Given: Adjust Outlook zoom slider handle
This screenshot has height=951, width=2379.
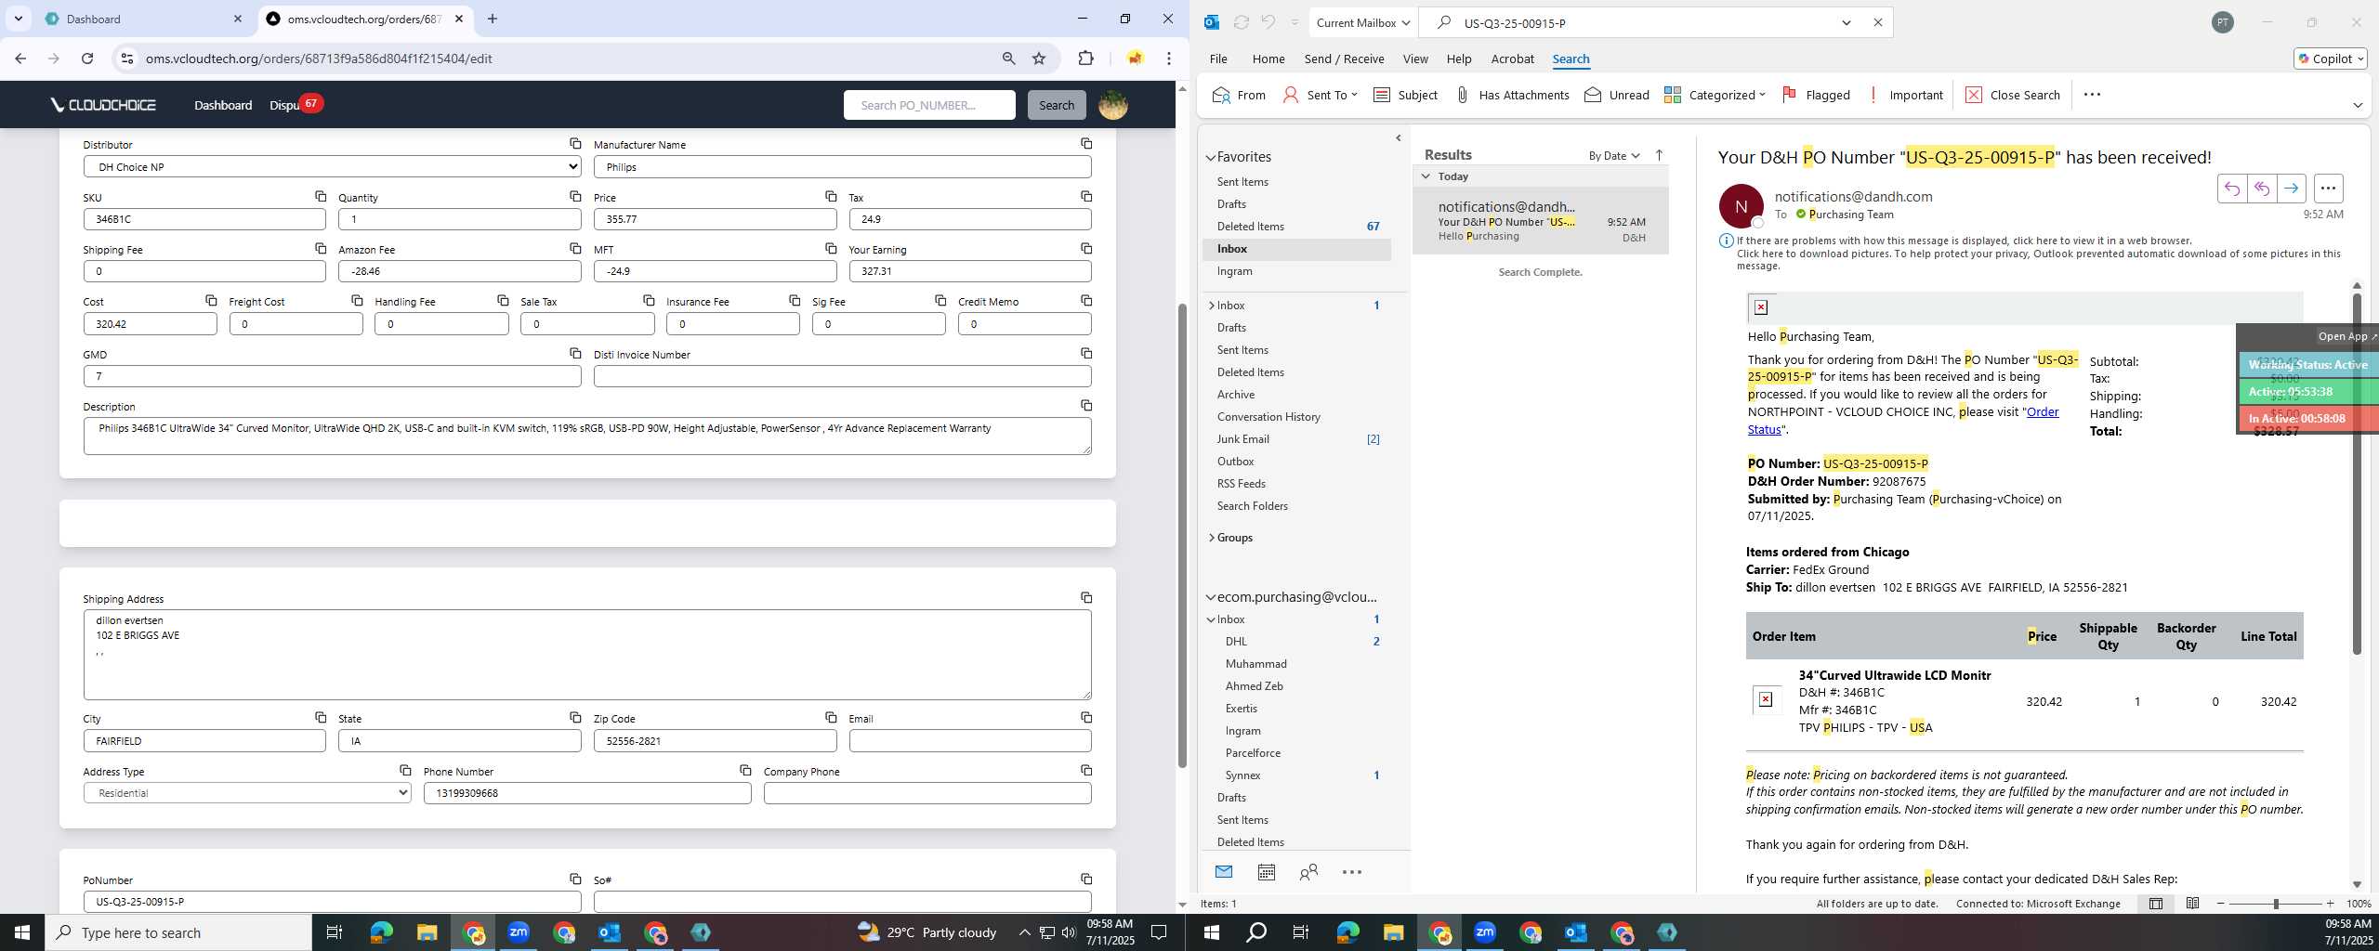Looking at the screenshot, I should click(2276, 904).
